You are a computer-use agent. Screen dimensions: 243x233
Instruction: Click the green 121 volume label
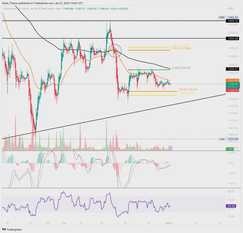coord(230,149)
